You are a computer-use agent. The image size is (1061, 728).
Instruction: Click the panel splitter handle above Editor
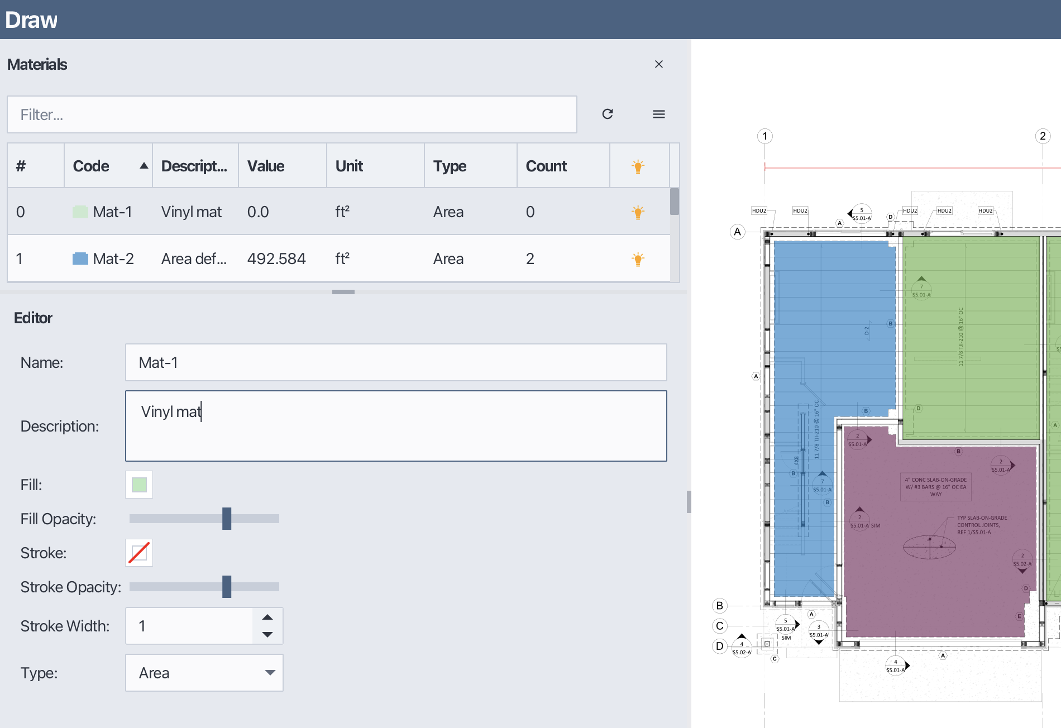pyautogui.click(x=343, y=292)
